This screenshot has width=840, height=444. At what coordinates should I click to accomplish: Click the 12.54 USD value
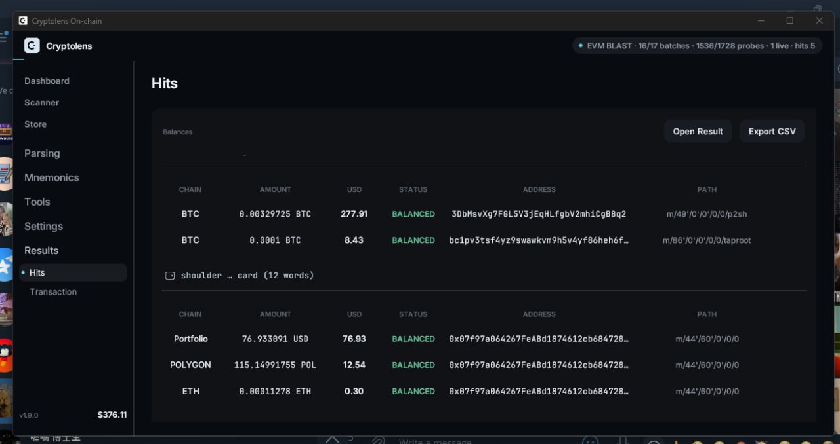[x=354, y=365]
